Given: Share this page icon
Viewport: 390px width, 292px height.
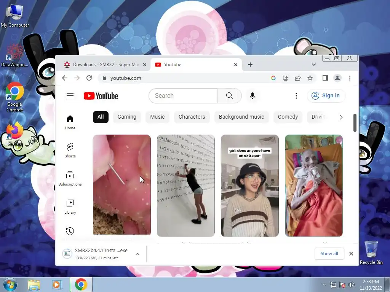Looking at the screenshot, I should click(298, 78).
